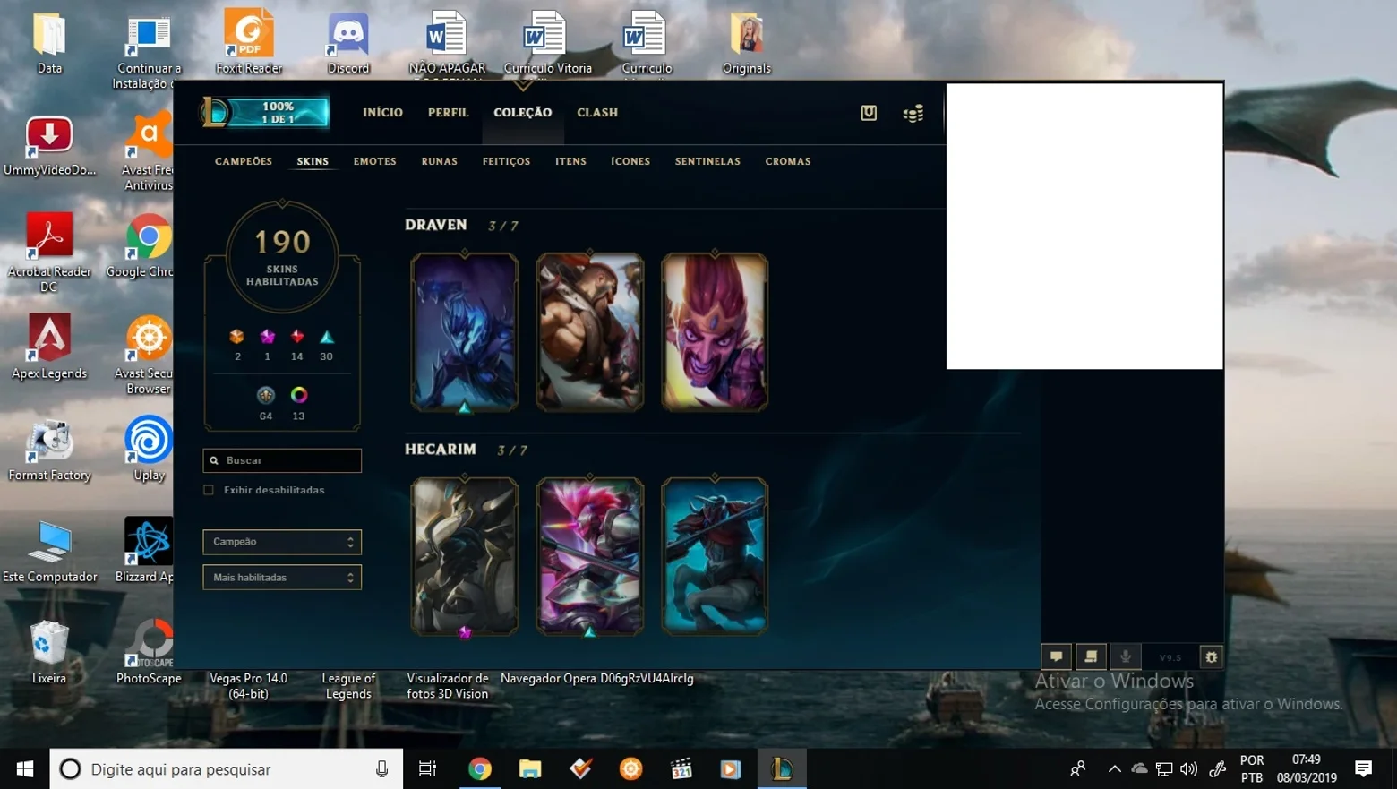This screenshot has height=789, width=1397.
Task: Go to the PERFIL tab
Action: point(448,113)
